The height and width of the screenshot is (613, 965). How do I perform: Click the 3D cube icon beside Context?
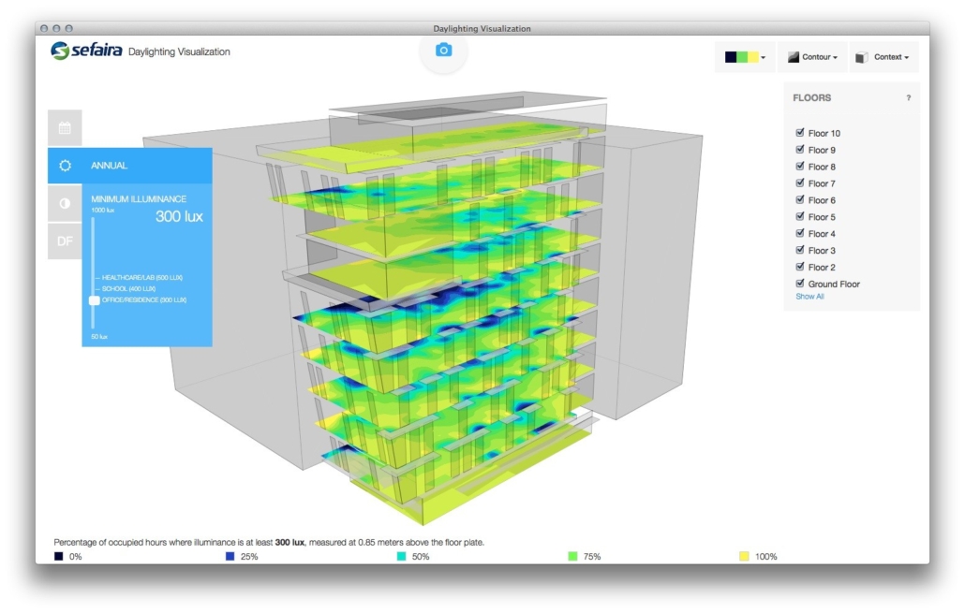pos(861,57)
